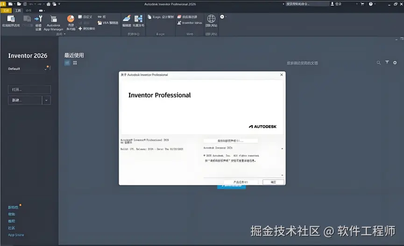Click the New file icon in quick access toolbar
404x246 pixels.
pyautogui.click(x=10, y=4)
